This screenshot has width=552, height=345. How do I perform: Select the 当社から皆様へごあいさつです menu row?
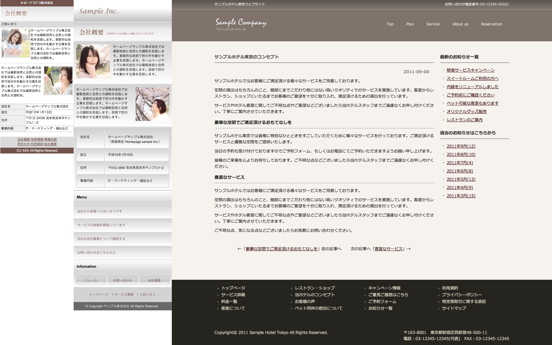point(99,211)
